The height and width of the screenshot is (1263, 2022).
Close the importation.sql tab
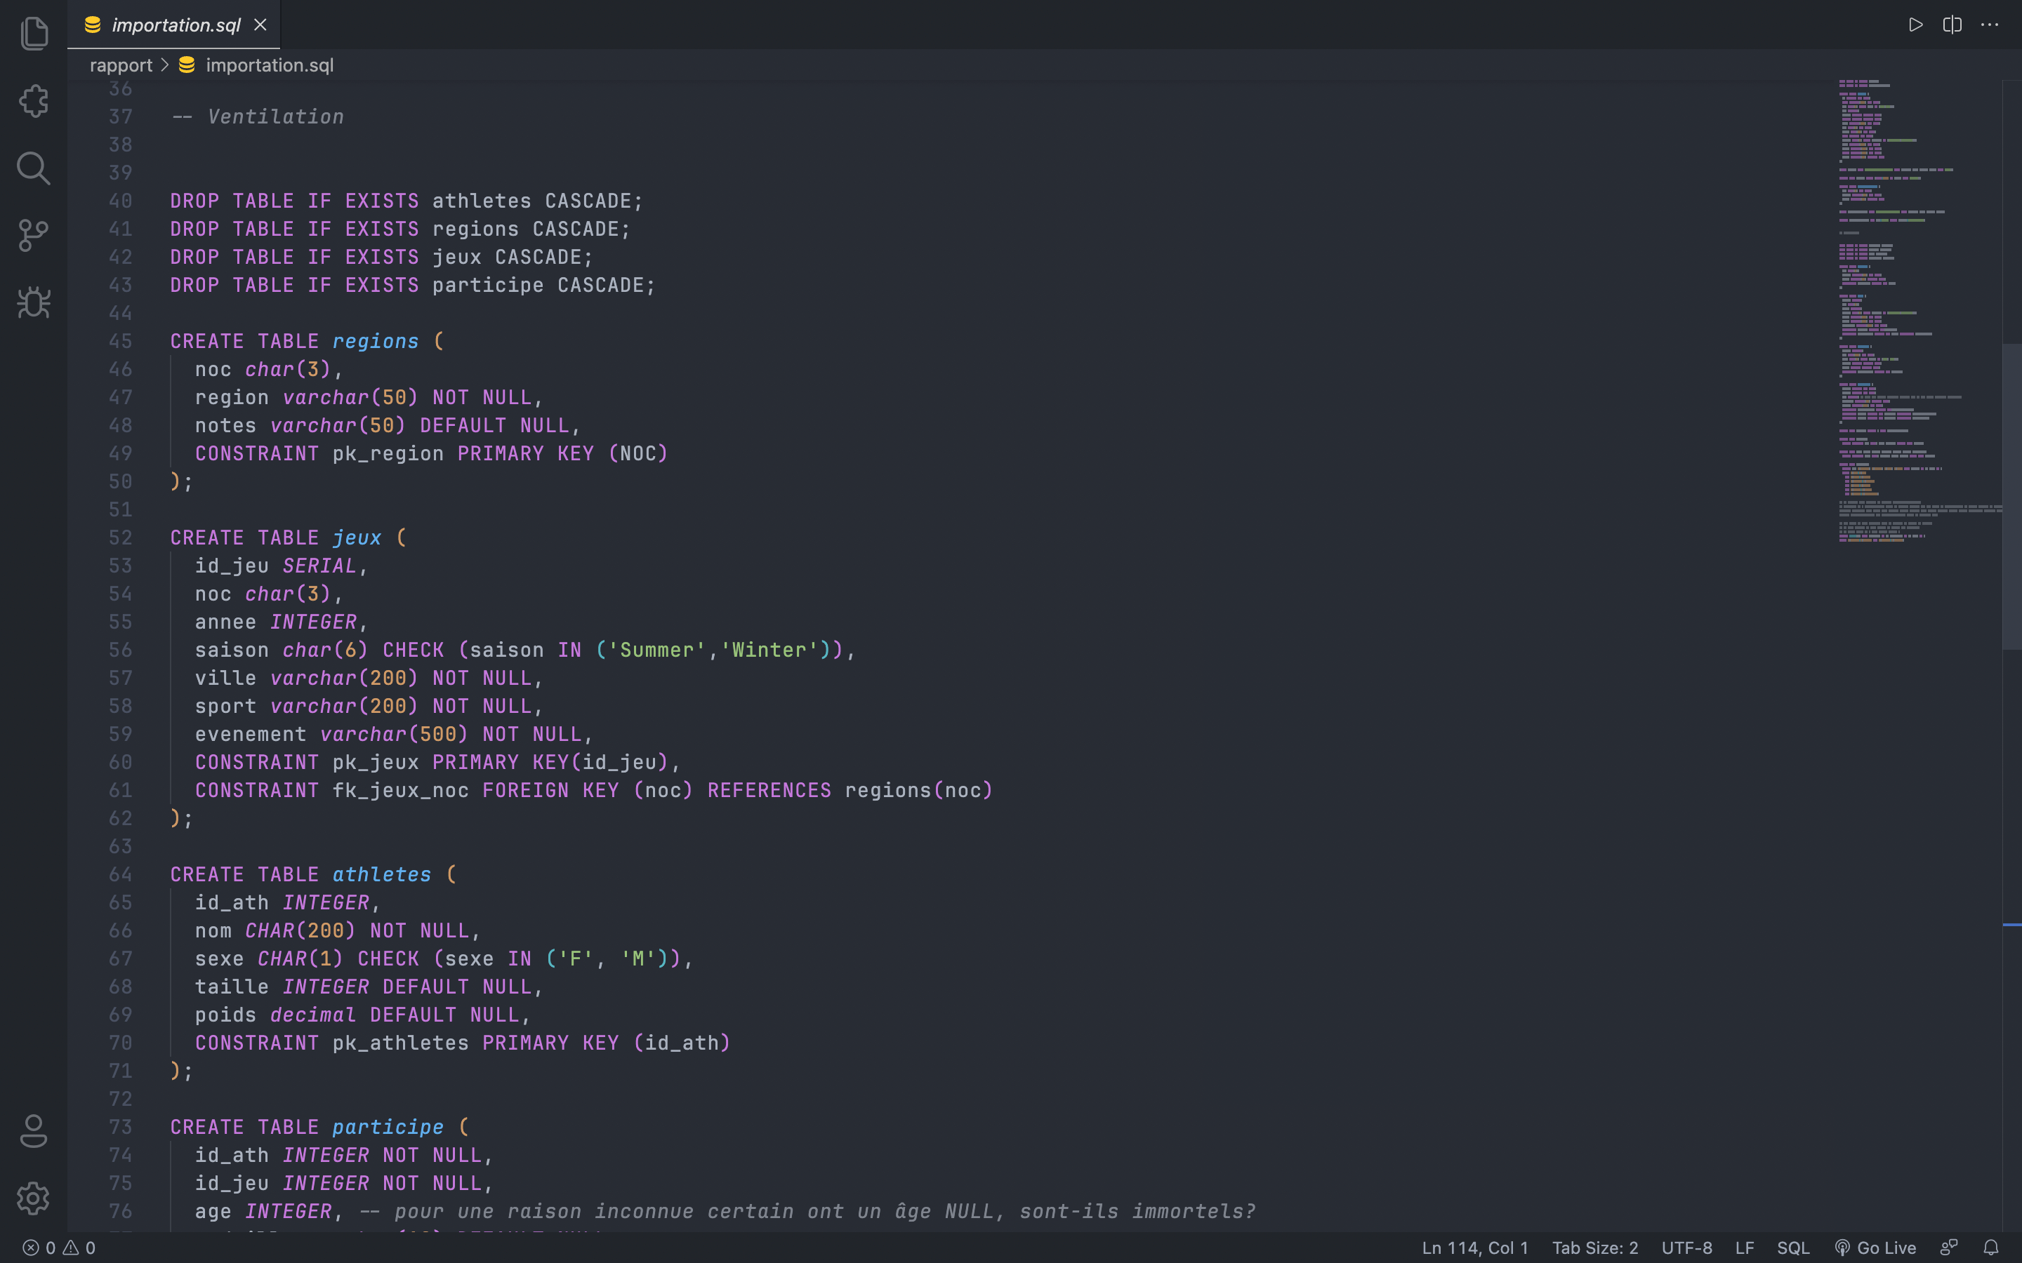[260, 25]
